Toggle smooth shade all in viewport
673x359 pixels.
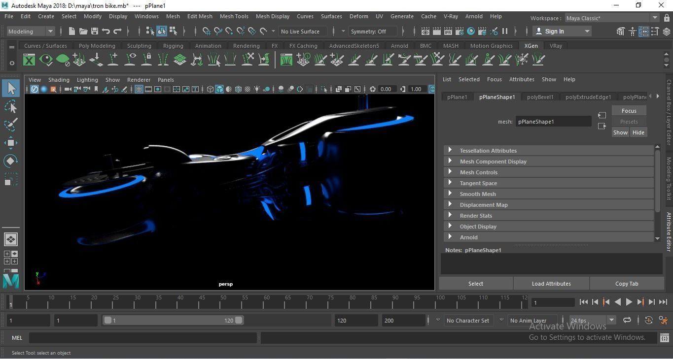tap(219, 89)
